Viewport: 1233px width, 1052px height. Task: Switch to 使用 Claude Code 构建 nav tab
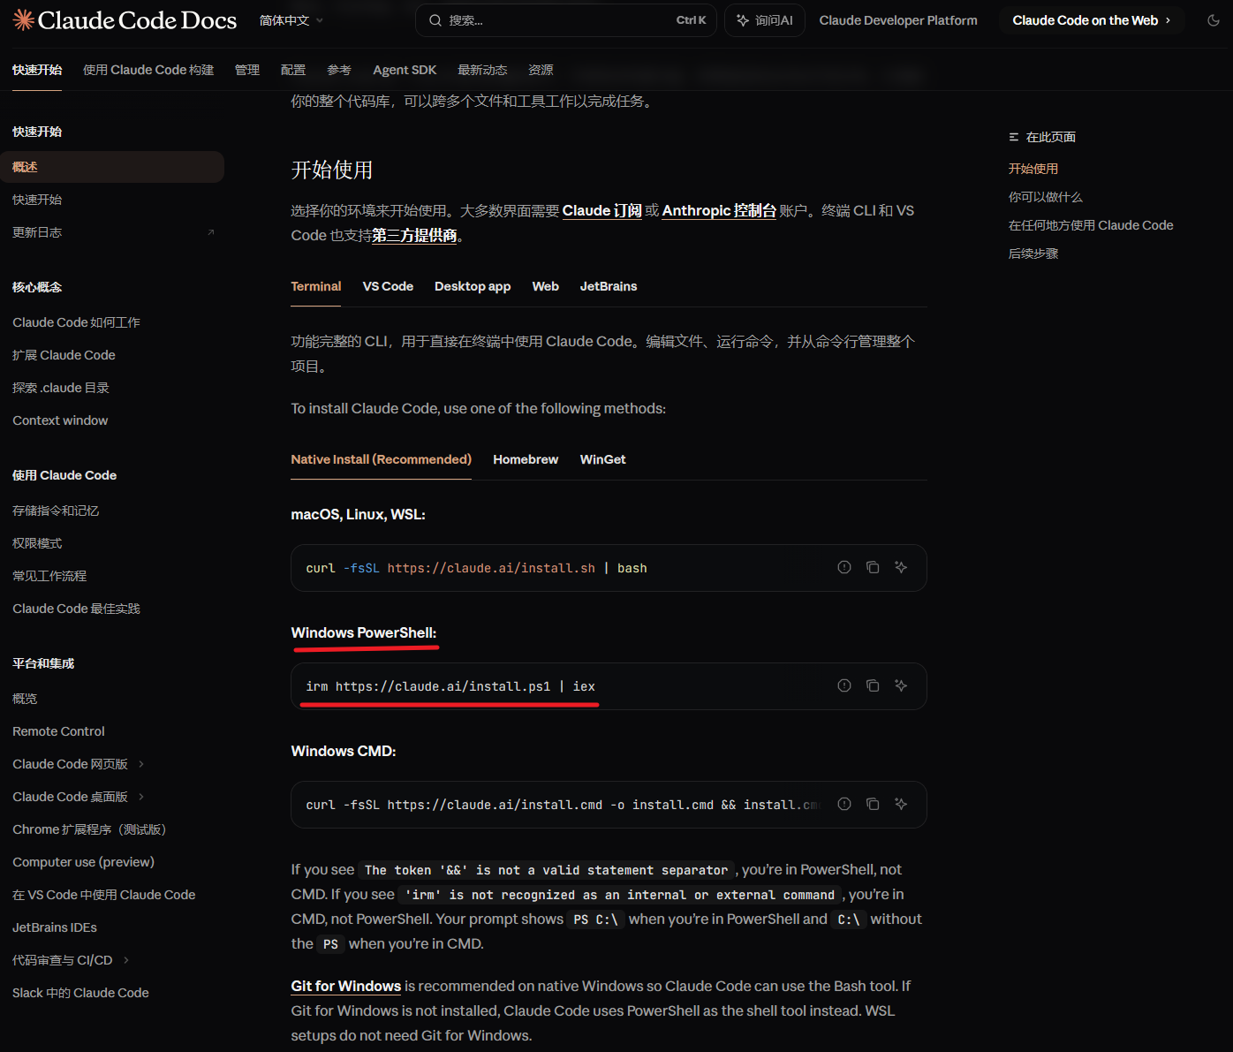pos(148,70)
